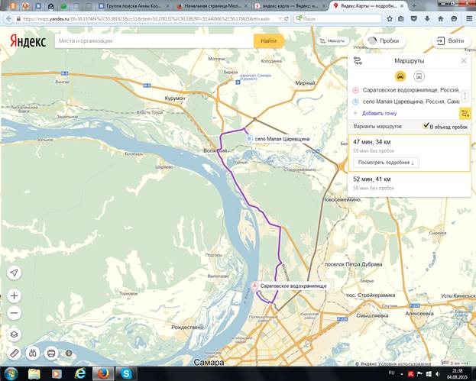476x381 pixels.
Task: Focus the browser Поиск search box
Action: [338, 19]
